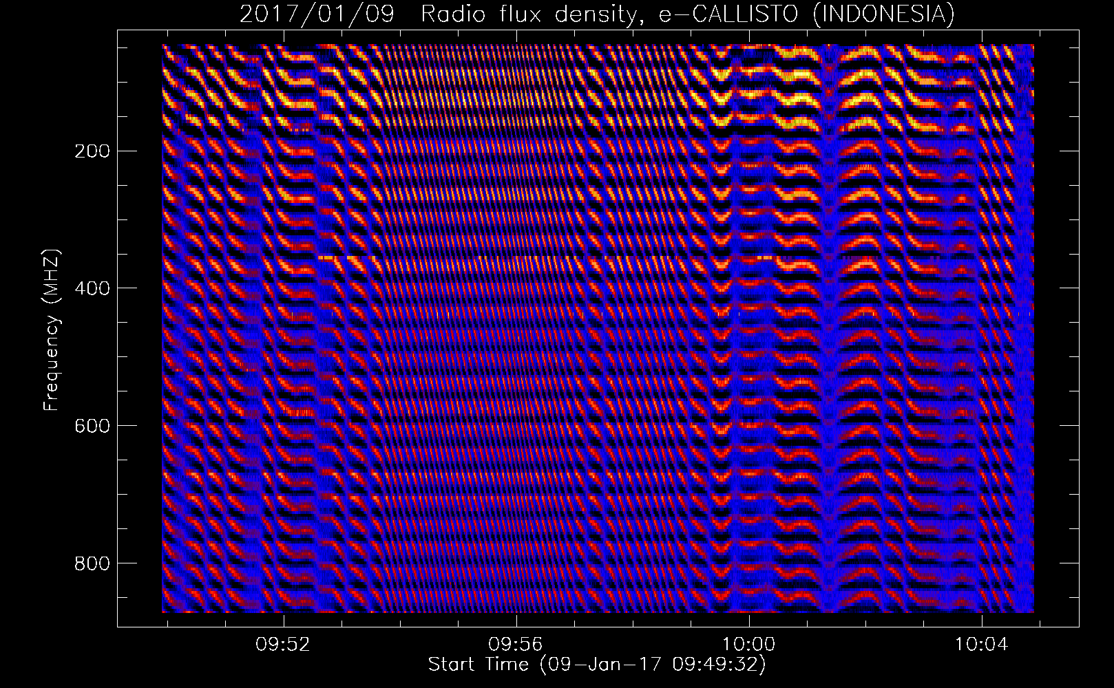The width and height of the screenshot is (1114, 688).
Task: Click the '200' frequency tick label
Action: pyautogui.click(x=92, y=151)
